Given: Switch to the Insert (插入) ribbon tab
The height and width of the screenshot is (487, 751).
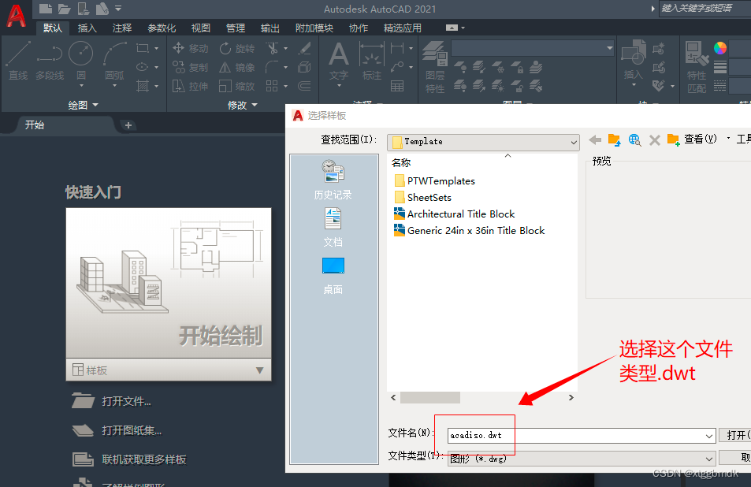Looking at the screenshot, I should pyautogui.click(x=87, y=28).
